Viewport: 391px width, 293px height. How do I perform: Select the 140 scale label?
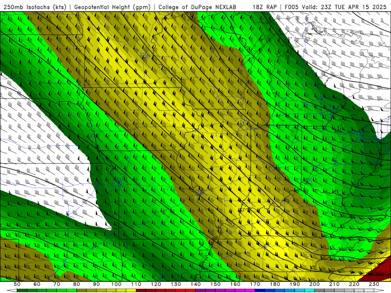pos(195,284)
